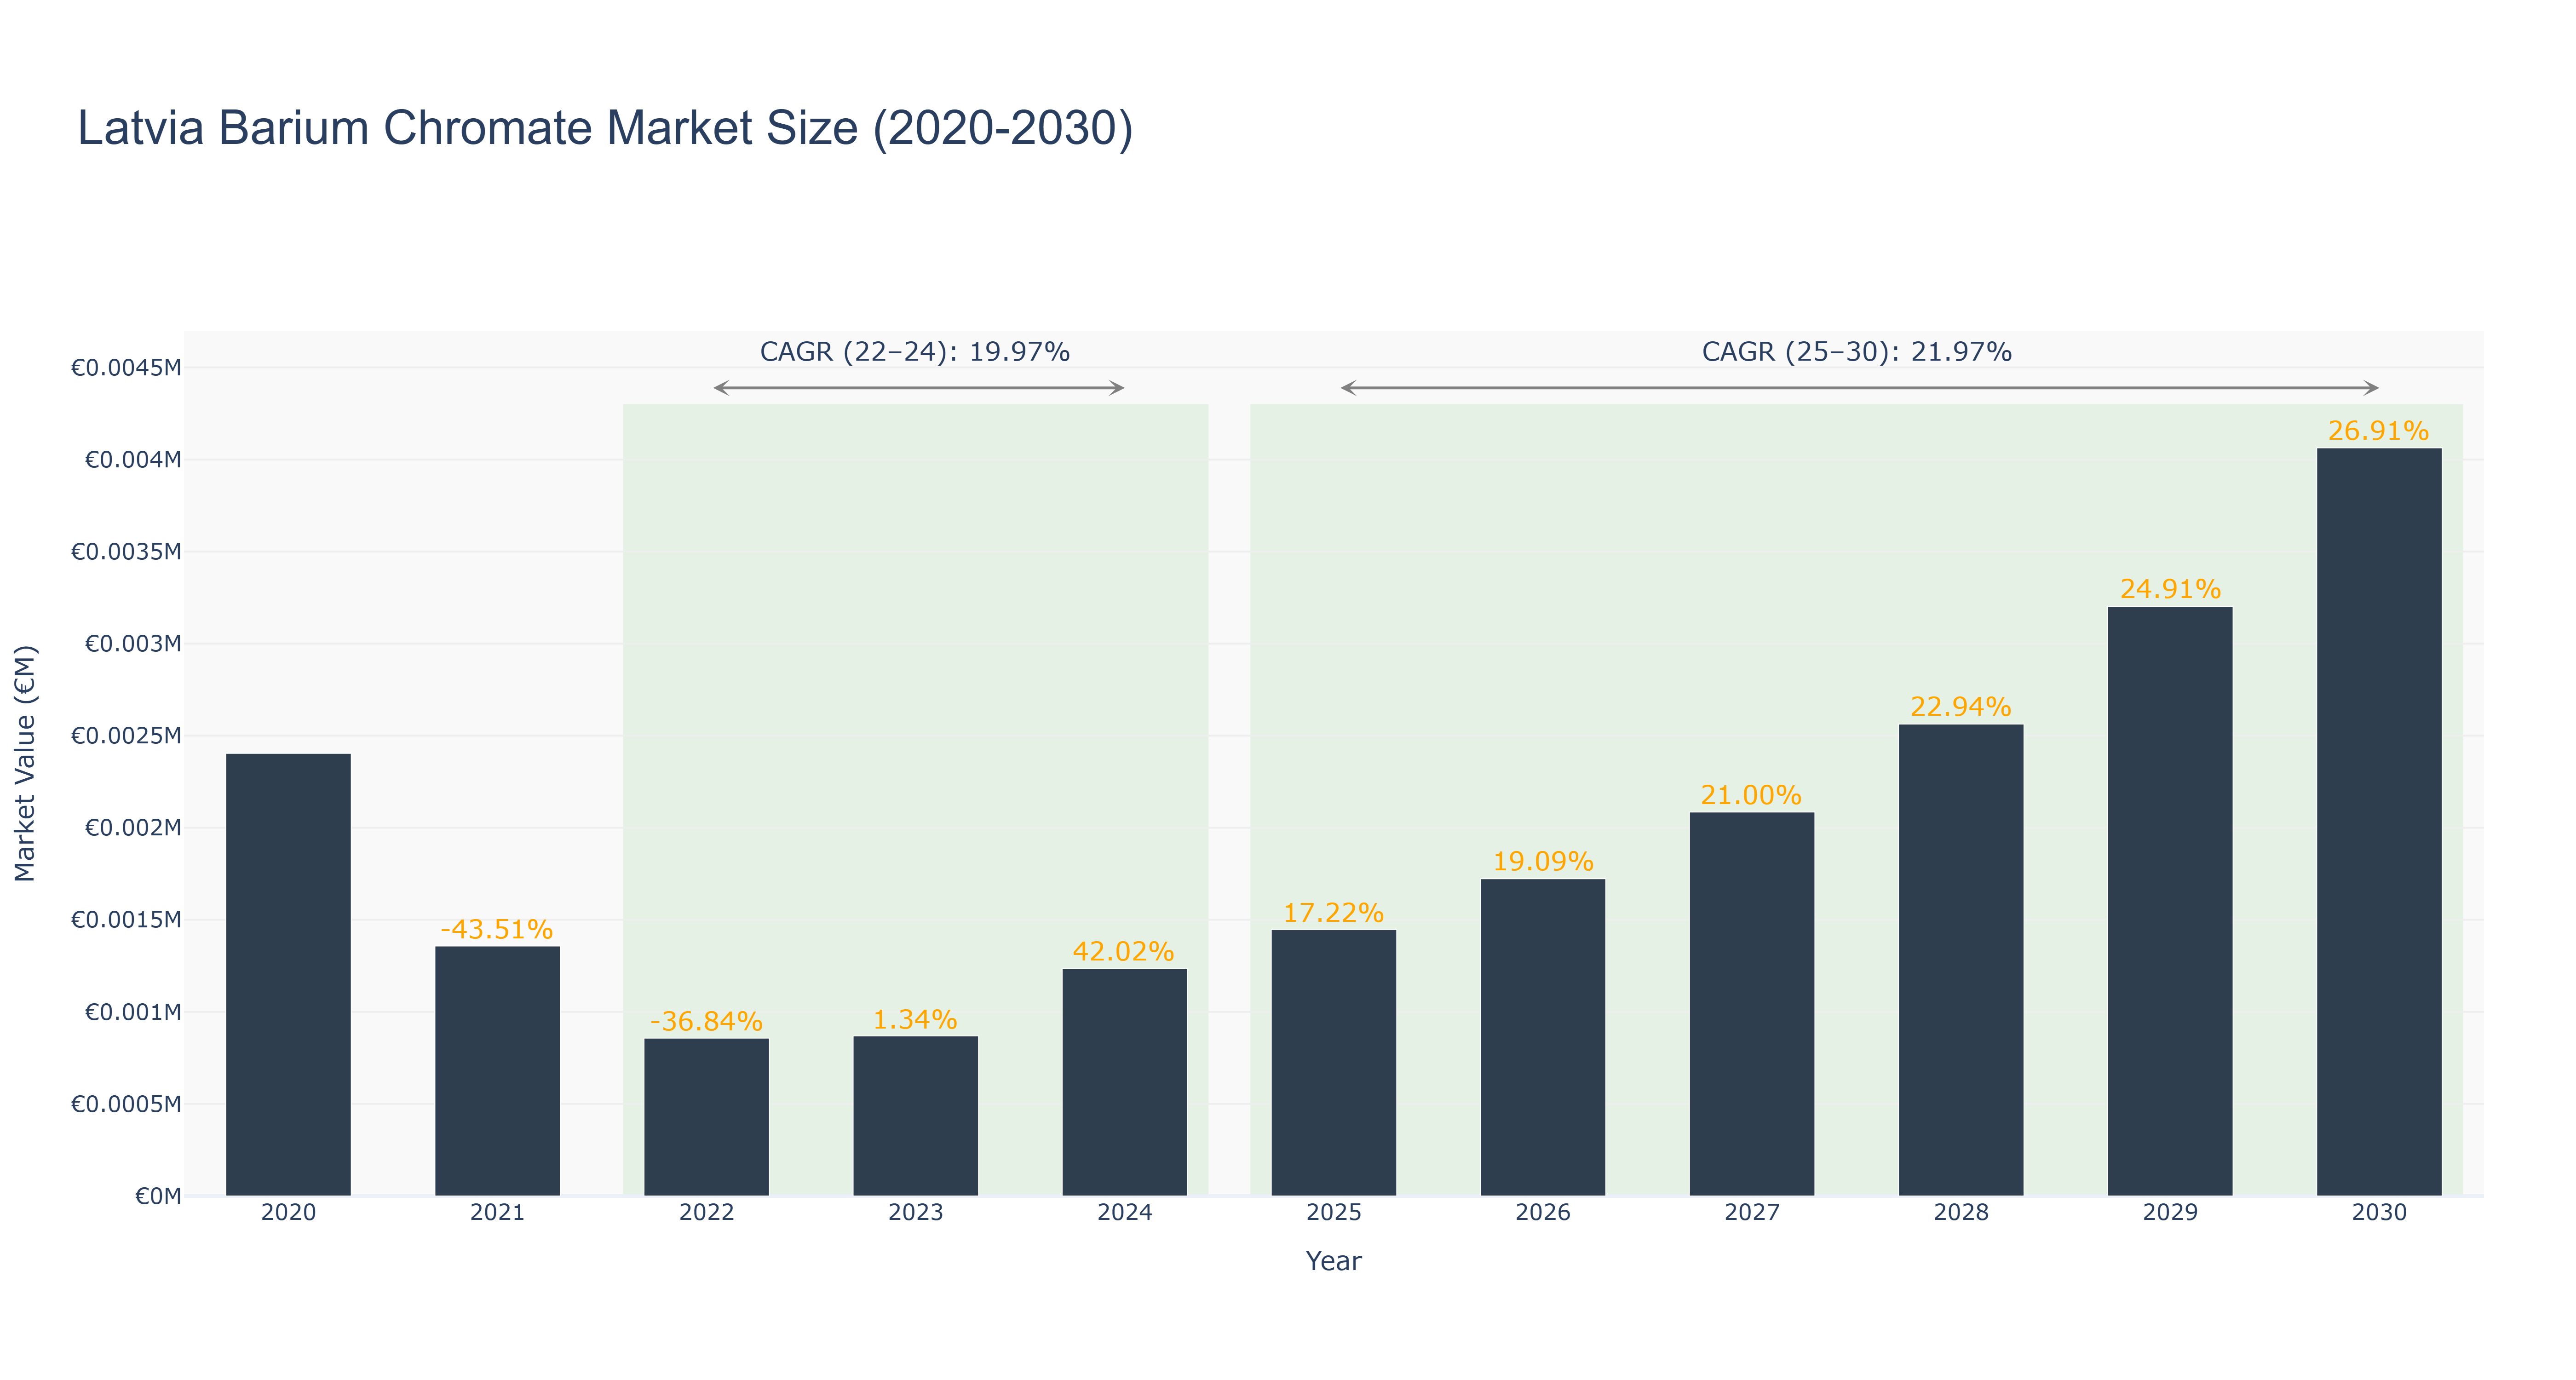Click the '€0.002M' y-axis tick
The height and width of the screenshot is (1380, 2576).
(133, 828)
